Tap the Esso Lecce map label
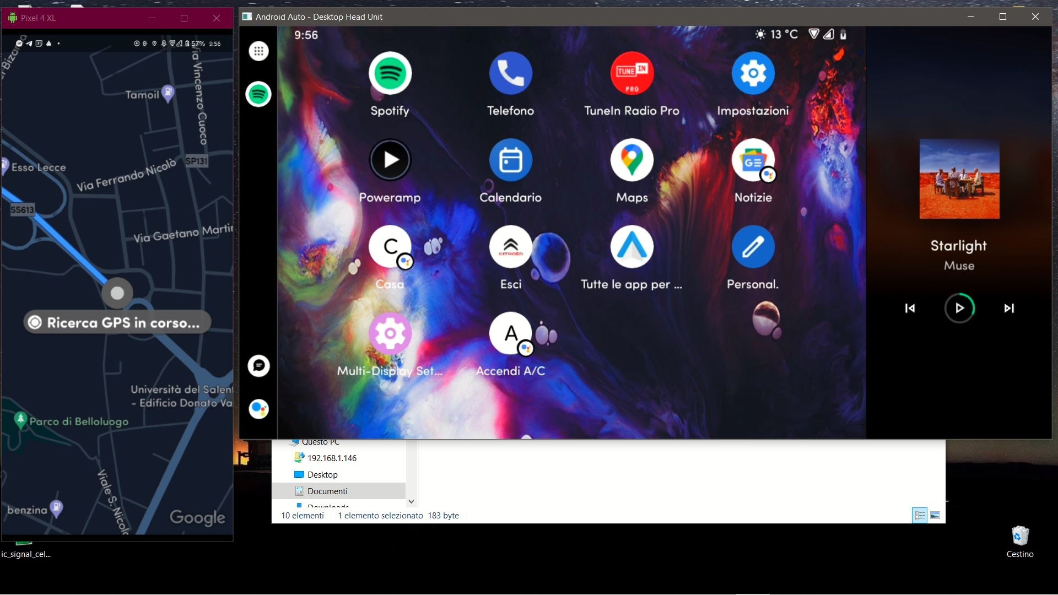This screenshot has width=1058, height=595. pyautogui.click(x=39, y=167)
